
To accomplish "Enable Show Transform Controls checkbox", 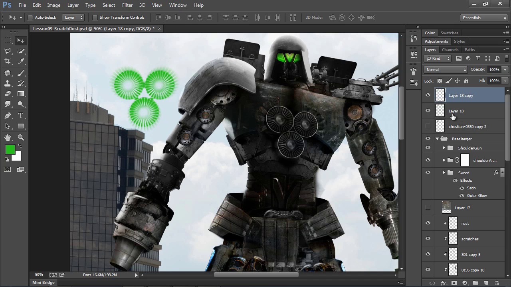I will click(x=95, y=18).
